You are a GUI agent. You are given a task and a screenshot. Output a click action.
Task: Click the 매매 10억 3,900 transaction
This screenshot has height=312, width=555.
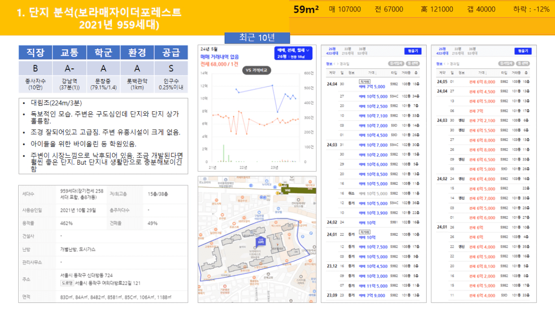tap(373, 213)
